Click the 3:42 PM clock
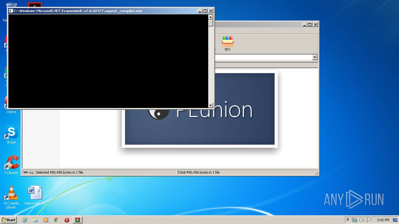This screenshot has height=224, width=399. click(x=383, y=220)
